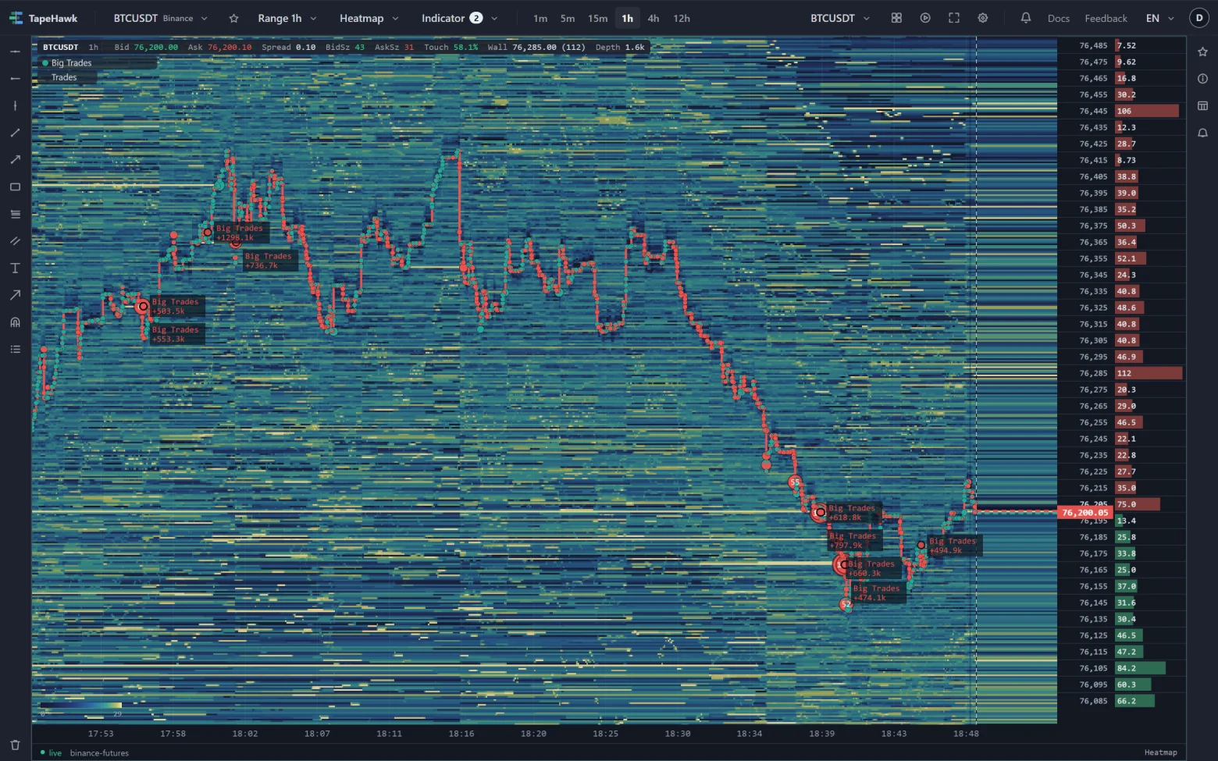Delete drawings with the trash icon
The height and width of the screenshot is (761, 1218).
15,745
